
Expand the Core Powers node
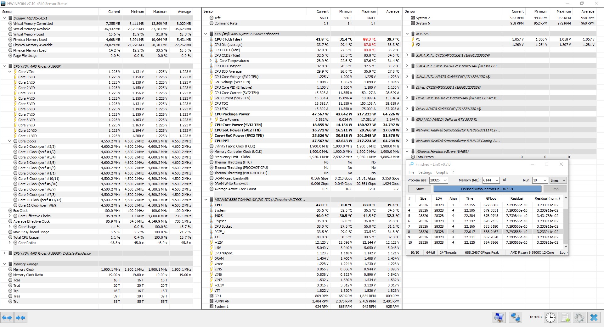tap(211, 119)
